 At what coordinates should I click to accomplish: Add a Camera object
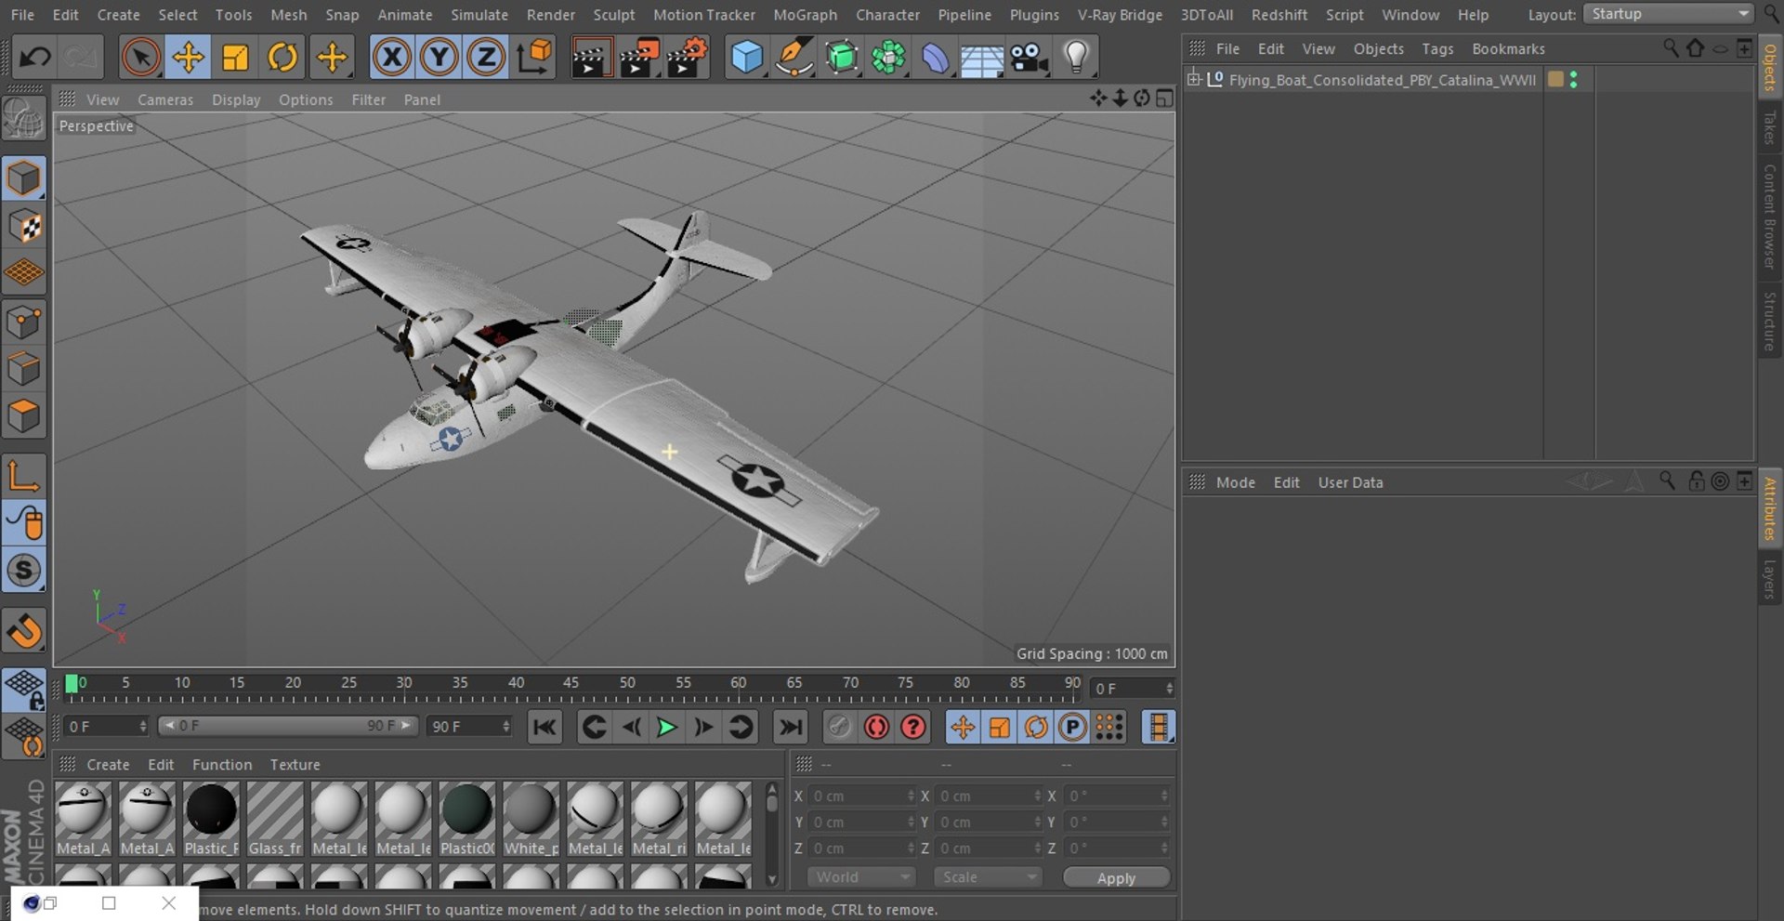point(1029,58)
